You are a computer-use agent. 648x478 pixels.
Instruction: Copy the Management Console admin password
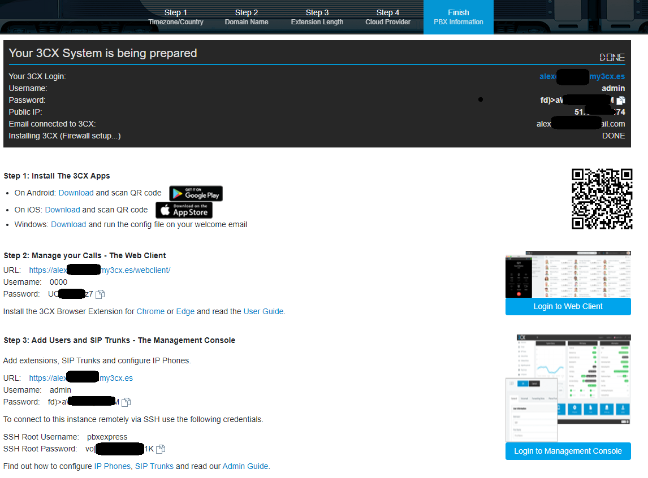(126, 402)
